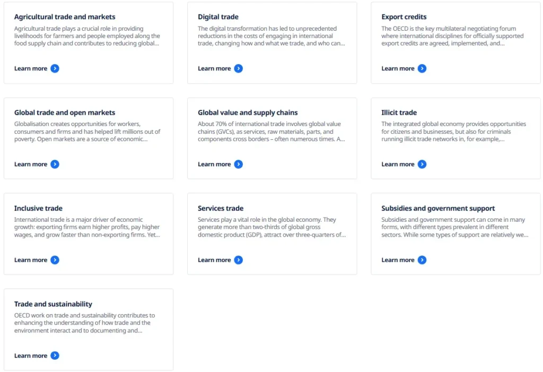543x372 pixels.
Task: Click arrow icon in Subsidies and government support card
Action: [x=422, y=260]
